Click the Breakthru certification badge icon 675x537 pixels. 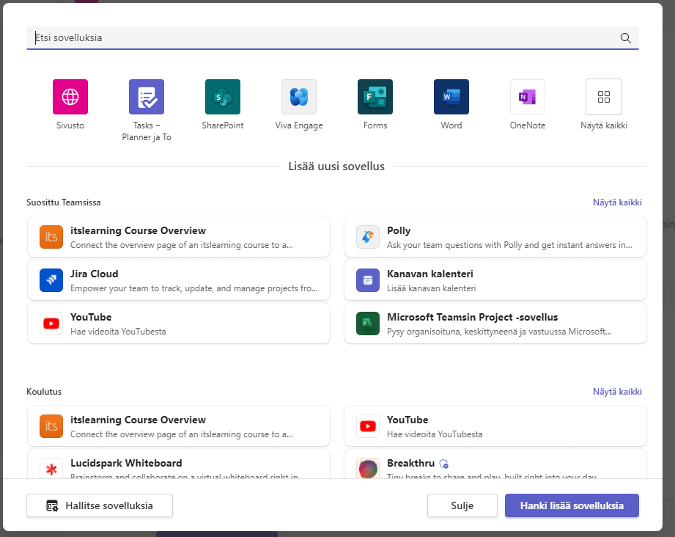click(x=444, y=464)
